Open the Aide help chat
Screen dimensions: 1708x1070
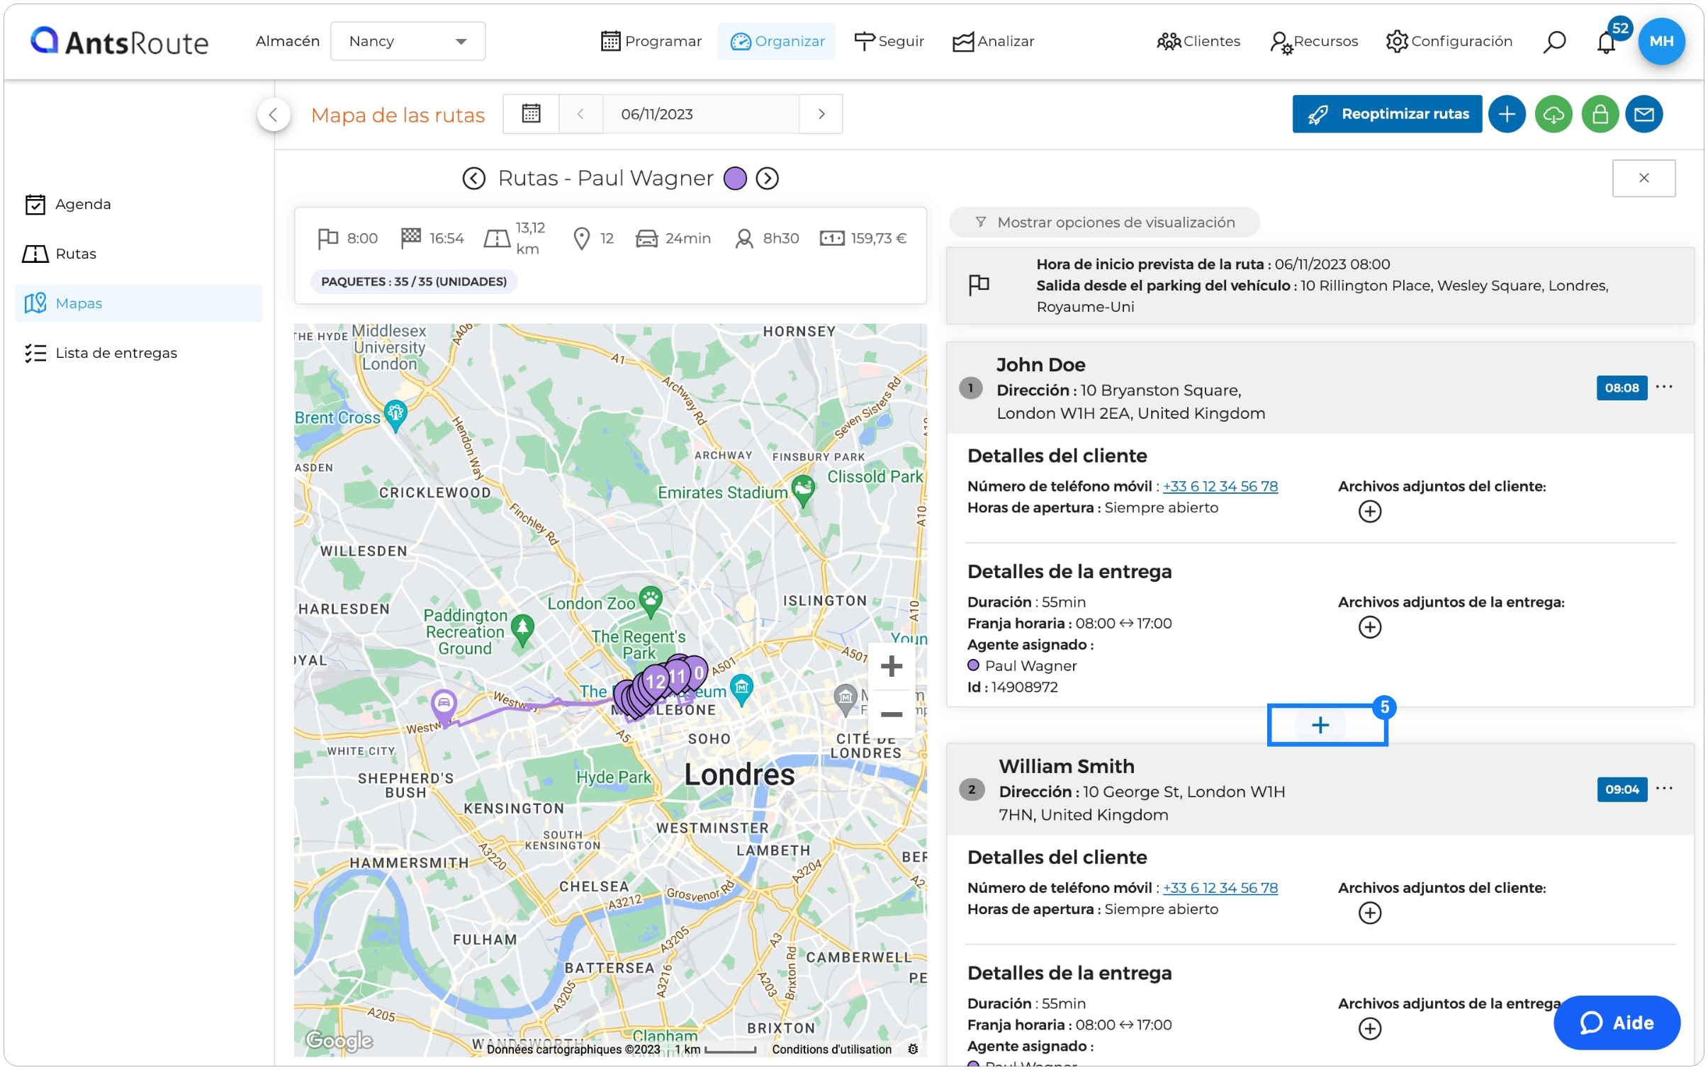point(1616,1023)
